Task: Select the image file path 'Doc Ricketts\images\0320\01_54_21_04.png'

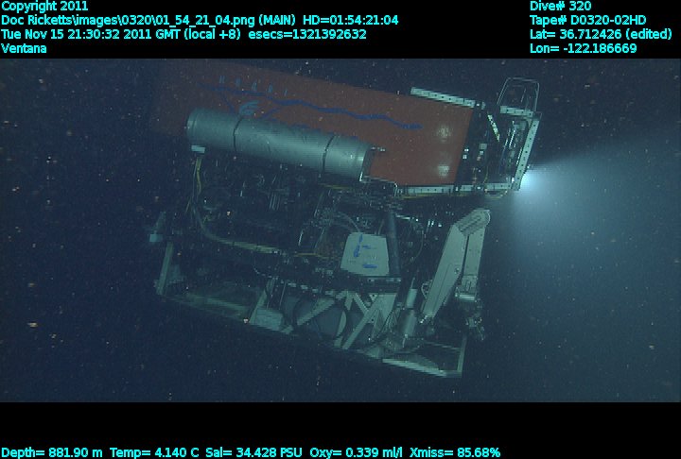Action: point(128,21)
